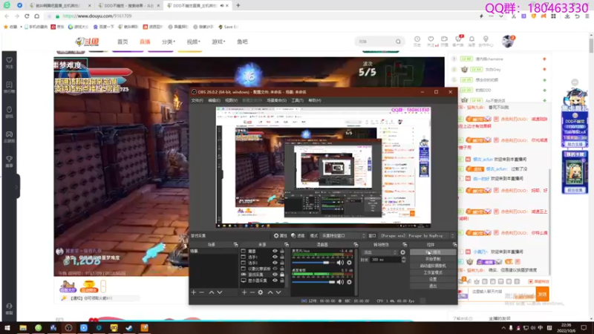Move source down in Sources panel

(278, 292)
